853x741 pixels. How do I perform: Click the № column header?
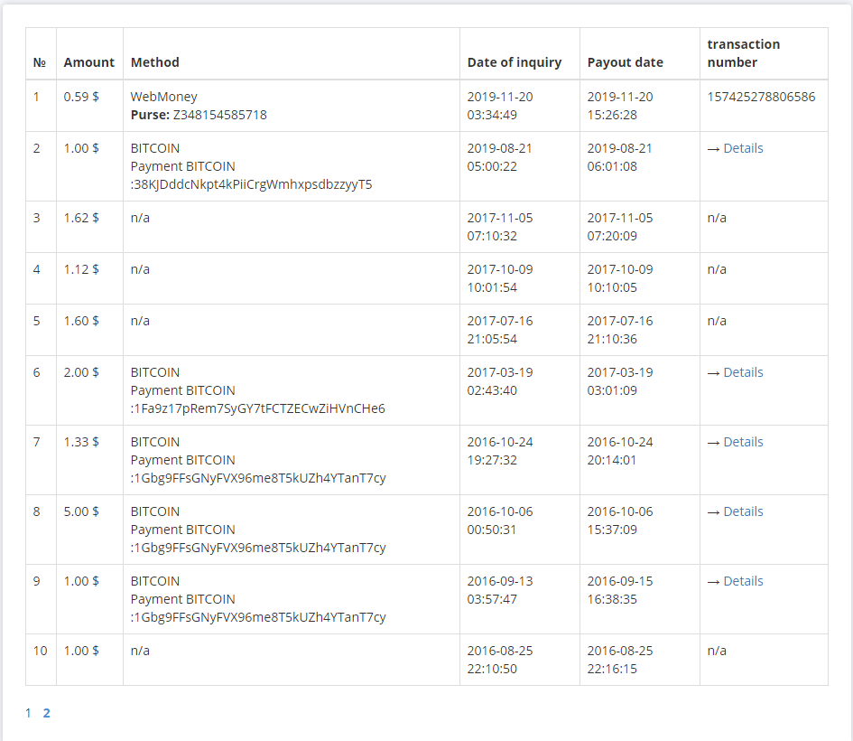tap(40, 62)
